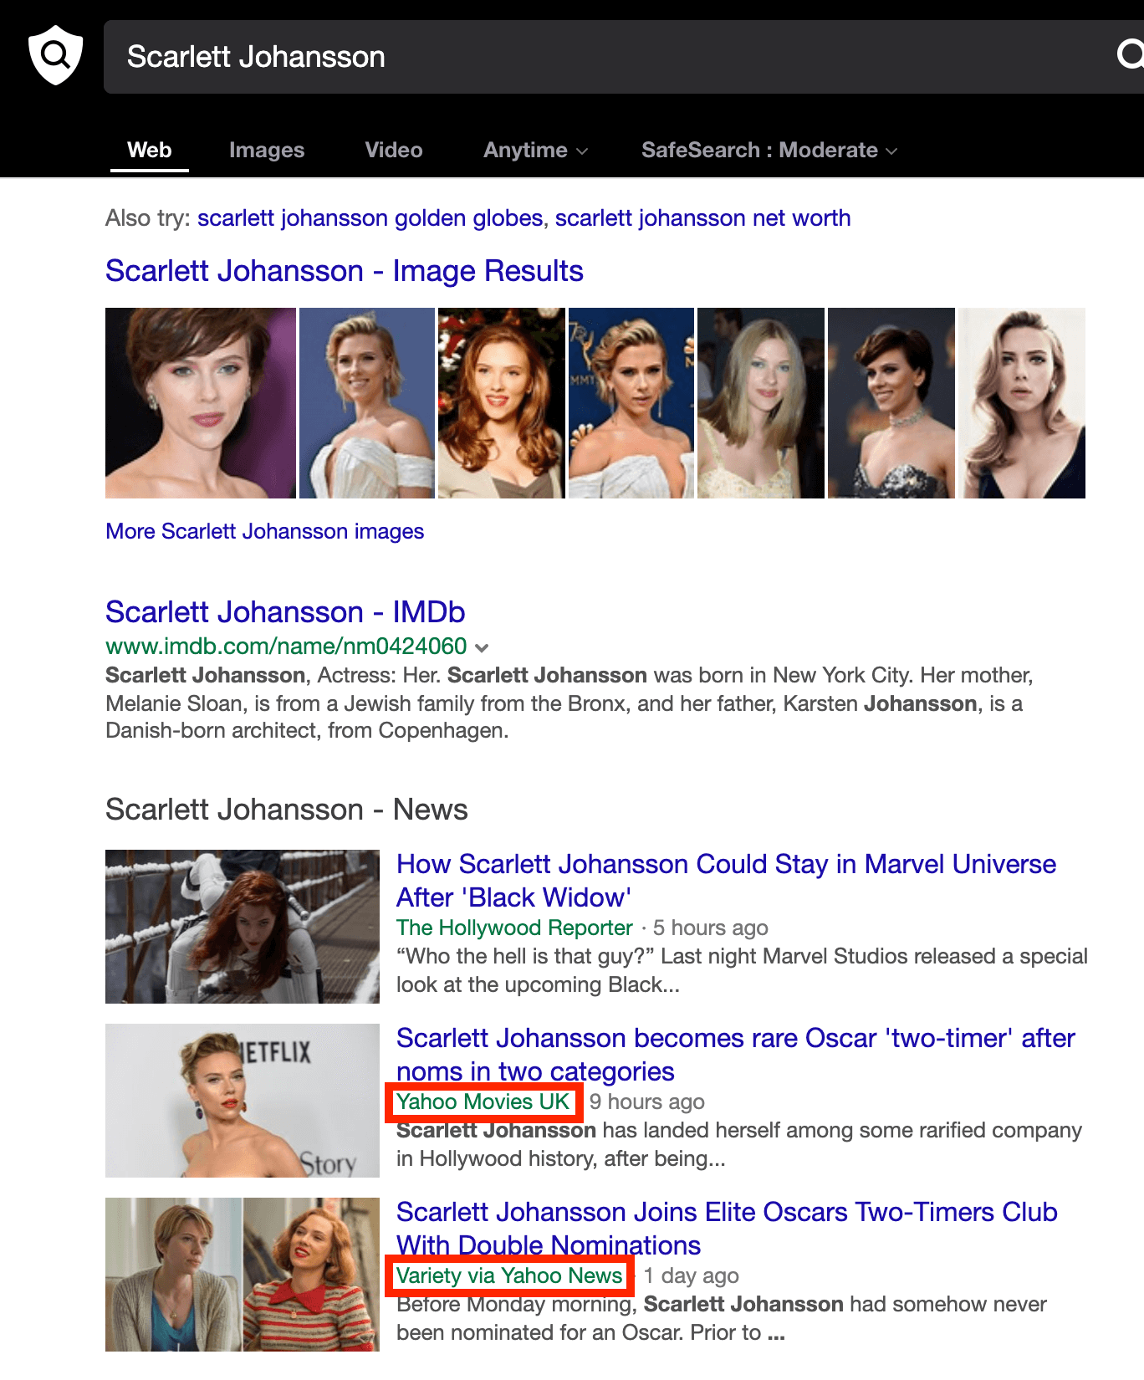The image size is (1144, 1380).
Task: Open sixth image result with short dark hair
Action: coord(891,403)
